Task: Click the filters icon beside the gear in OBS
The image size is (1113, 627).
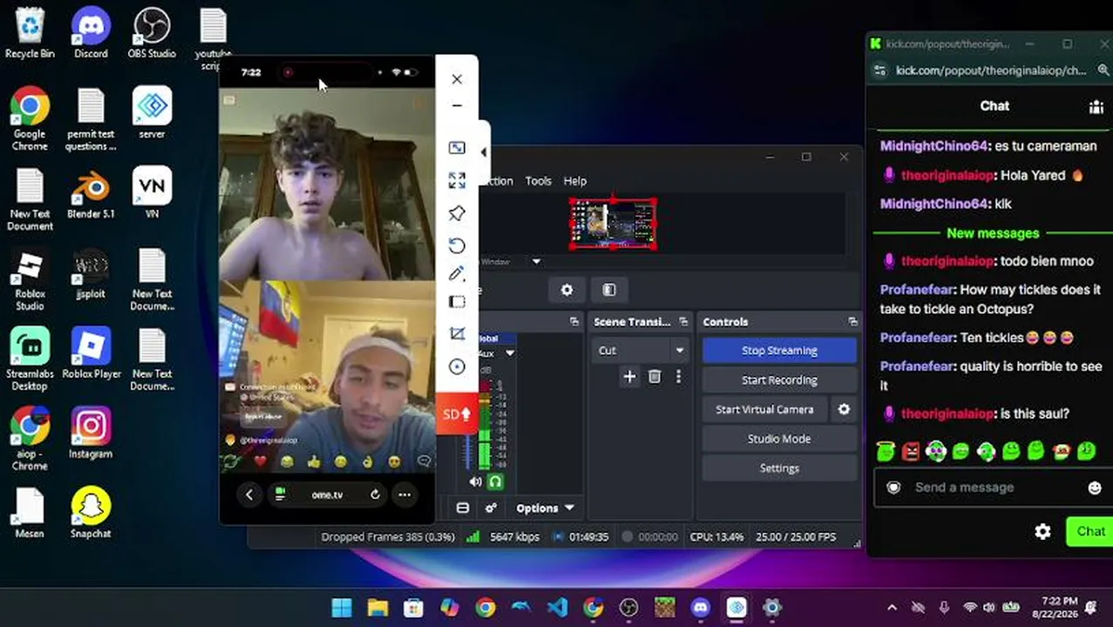Action: coord(609,290)
